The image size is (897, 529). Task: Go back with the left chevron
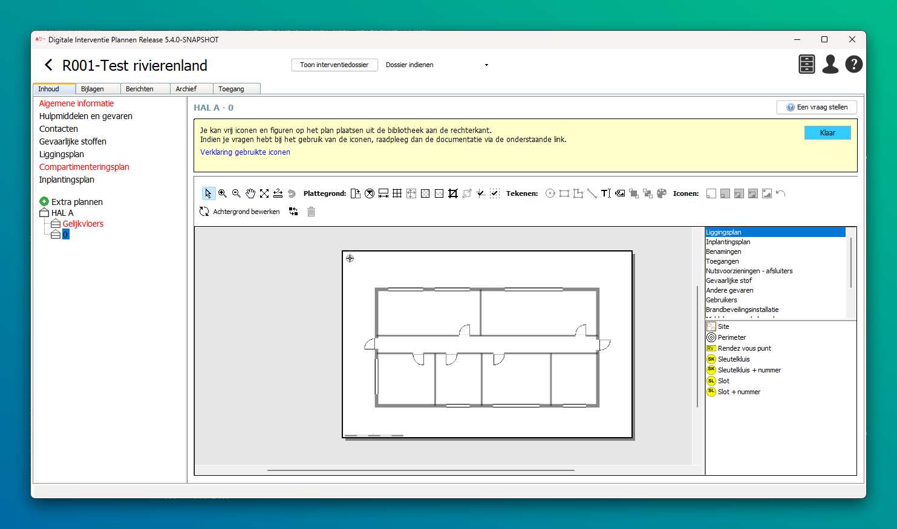point(49,65)
